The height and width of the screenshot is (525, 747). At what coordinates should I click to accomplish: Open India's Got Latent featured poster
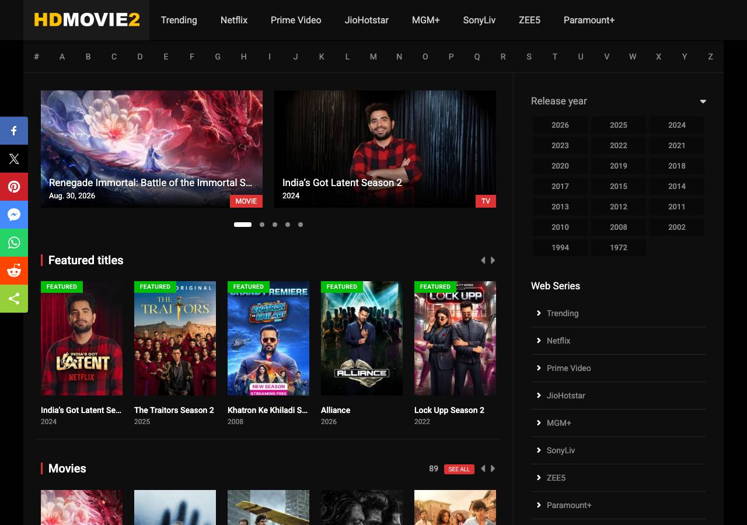tap(82, 338)
